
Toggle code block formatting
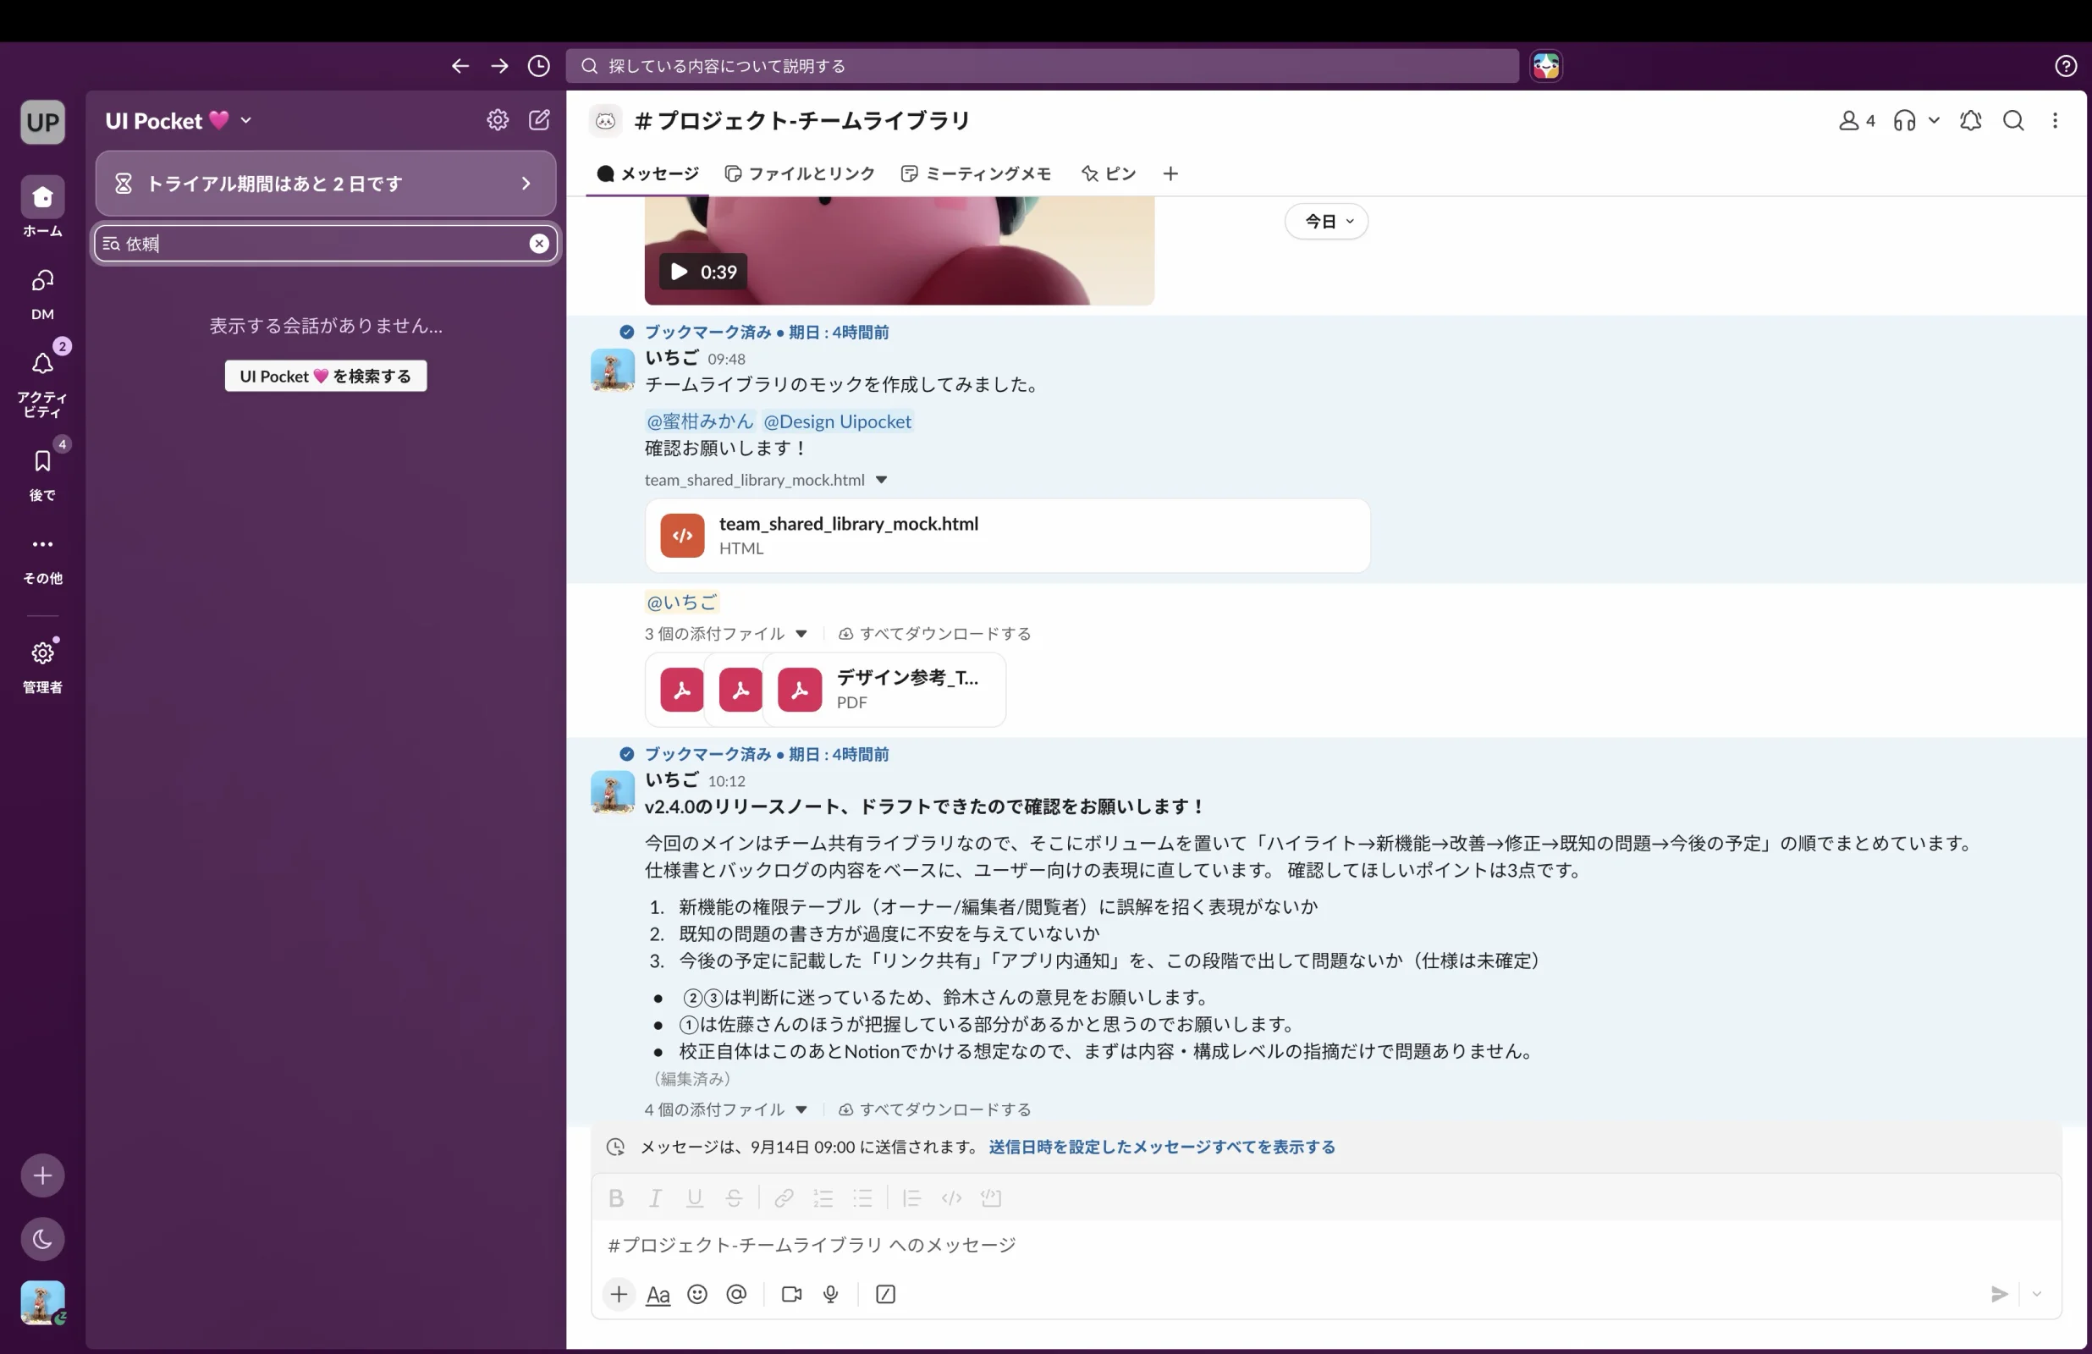coord(992,1197)
